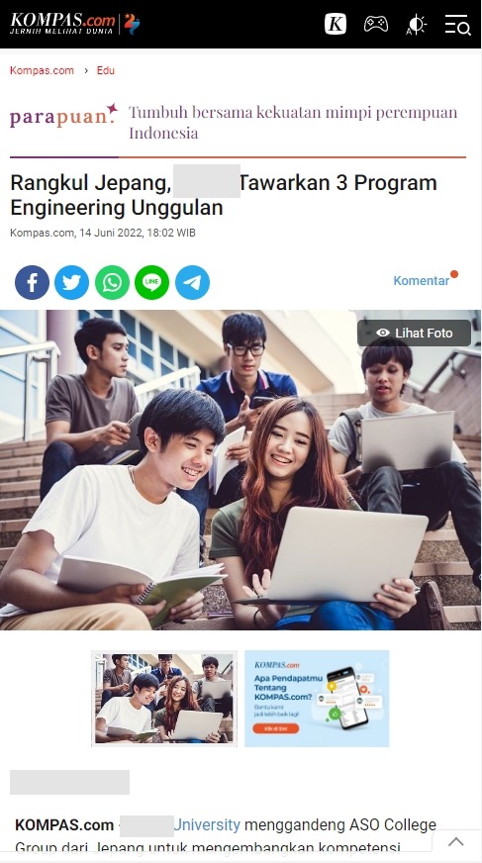The width and height of the screenshot is (482, 863).
Task: Go to Kompas.com breadcrumb
Action: pyautogui.click(x=42, y=70)
